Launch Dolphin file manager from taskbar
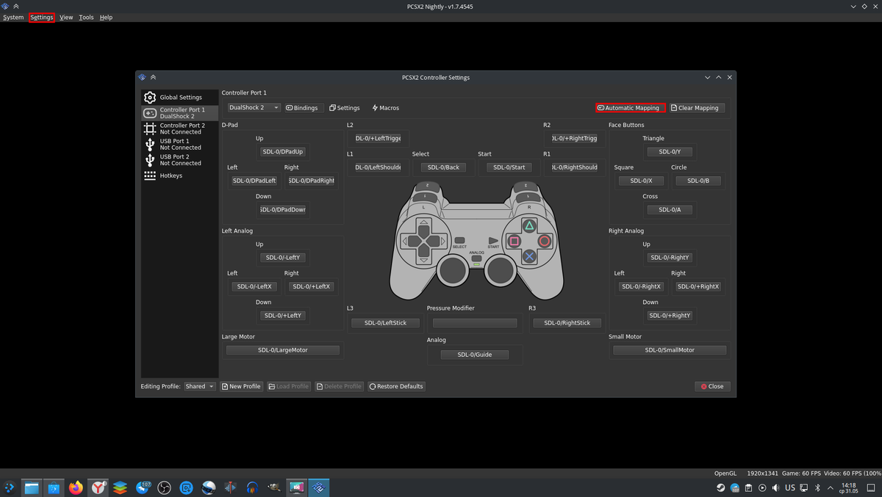Viewport: 882px width, 497px height. [x=32, y=487]
